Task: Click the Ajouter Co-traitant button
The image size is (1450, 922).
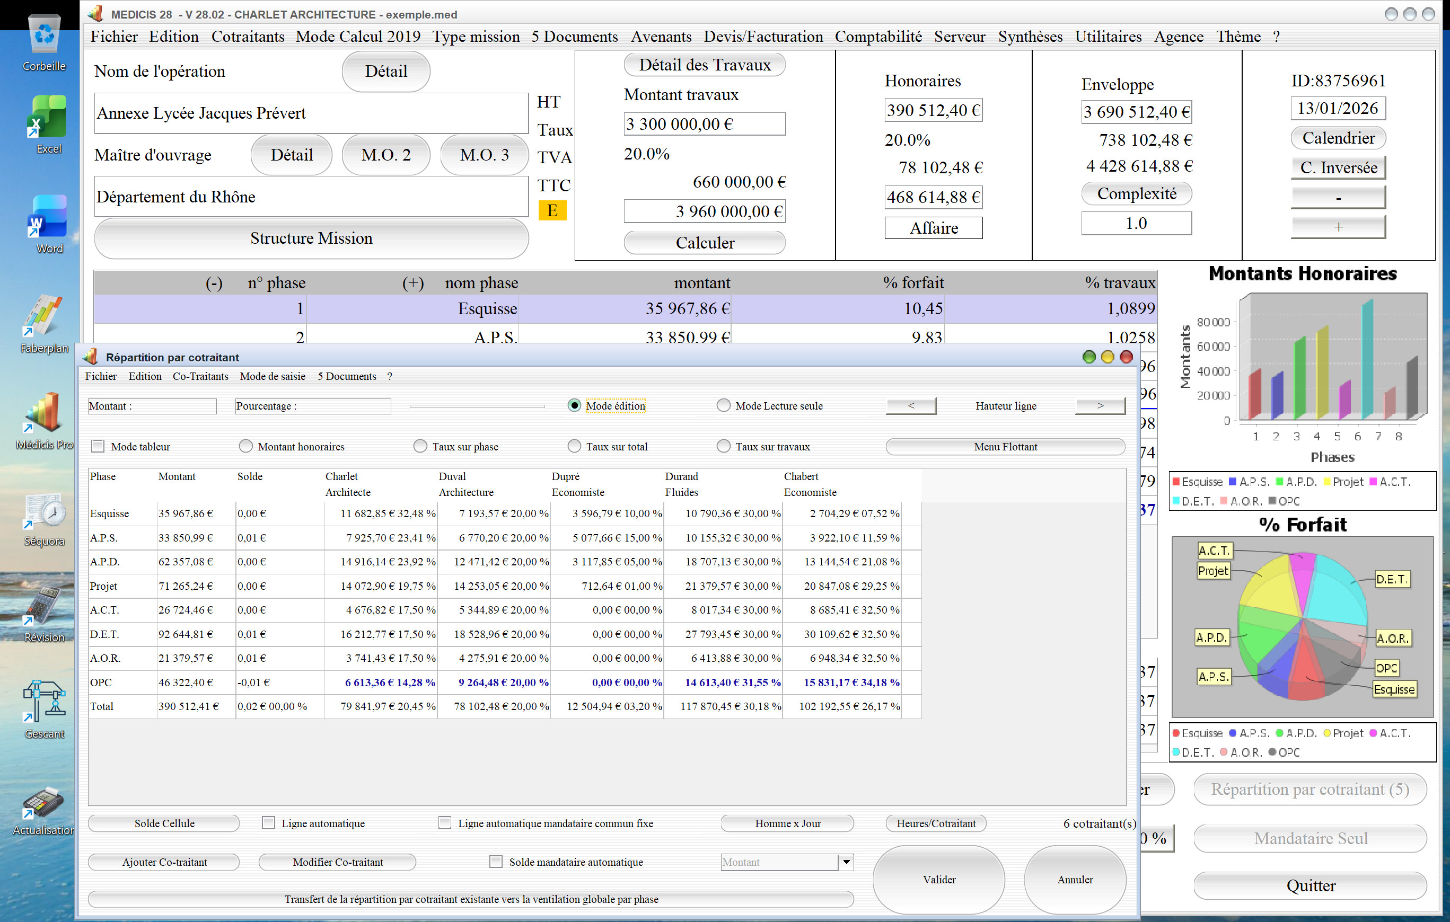Action: pos(164,863)
